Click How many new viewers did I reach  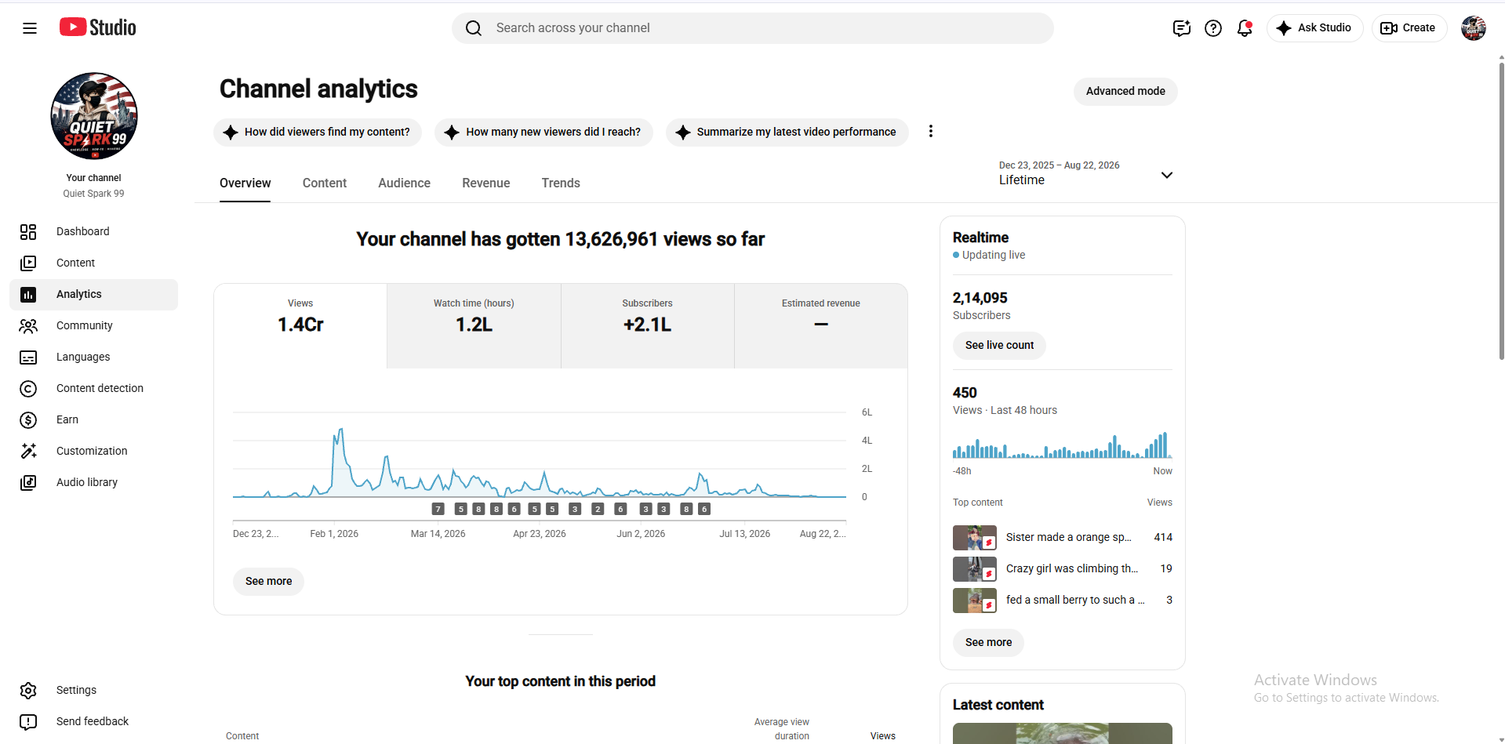click(x=543, y=132)
